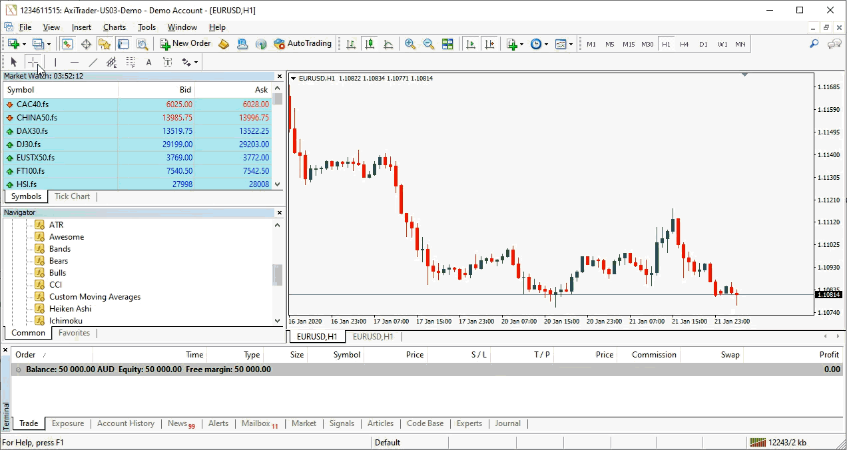847x450 pixels.
Task: Open the Data Window icon
Action: coord(86,44)
